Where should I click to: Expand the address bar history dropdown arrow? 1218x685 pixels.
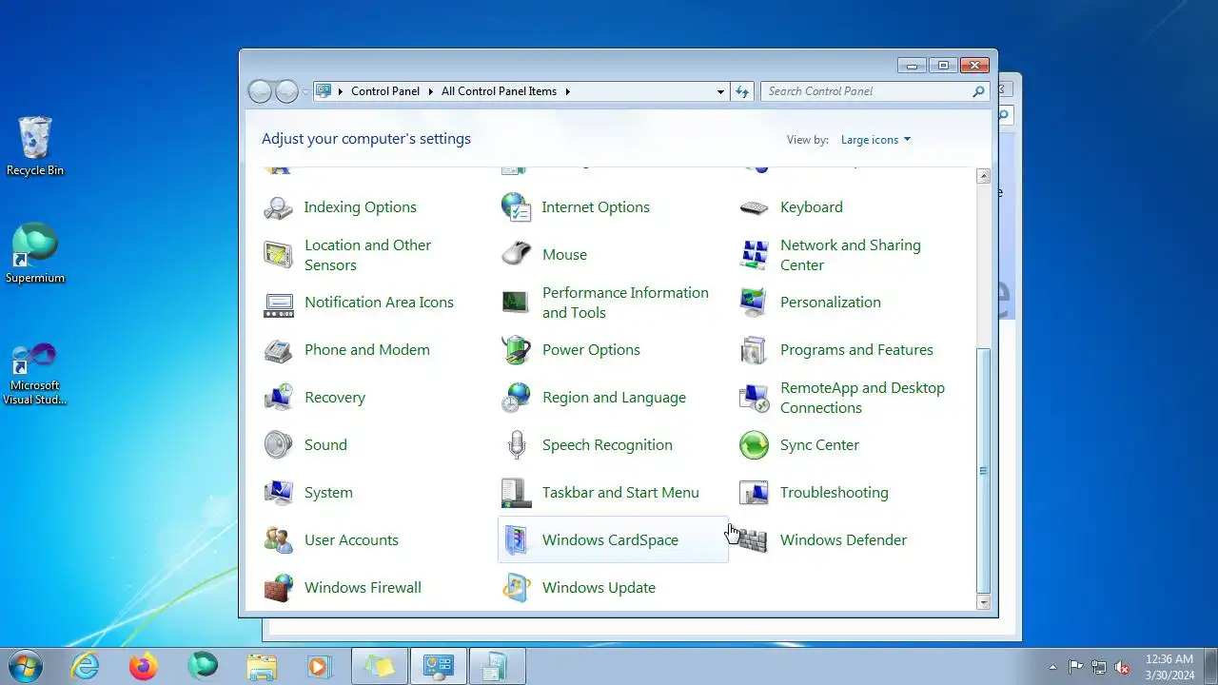[x=720, y=91]
